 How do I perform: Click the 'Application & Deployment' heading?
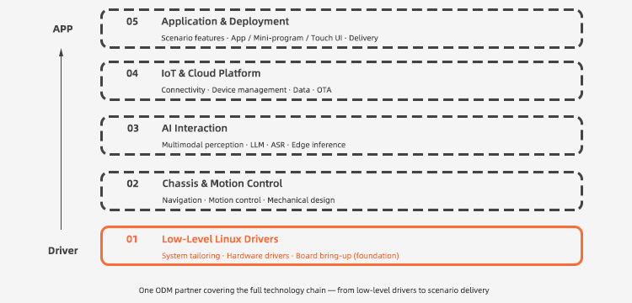[x=225, y=22]
